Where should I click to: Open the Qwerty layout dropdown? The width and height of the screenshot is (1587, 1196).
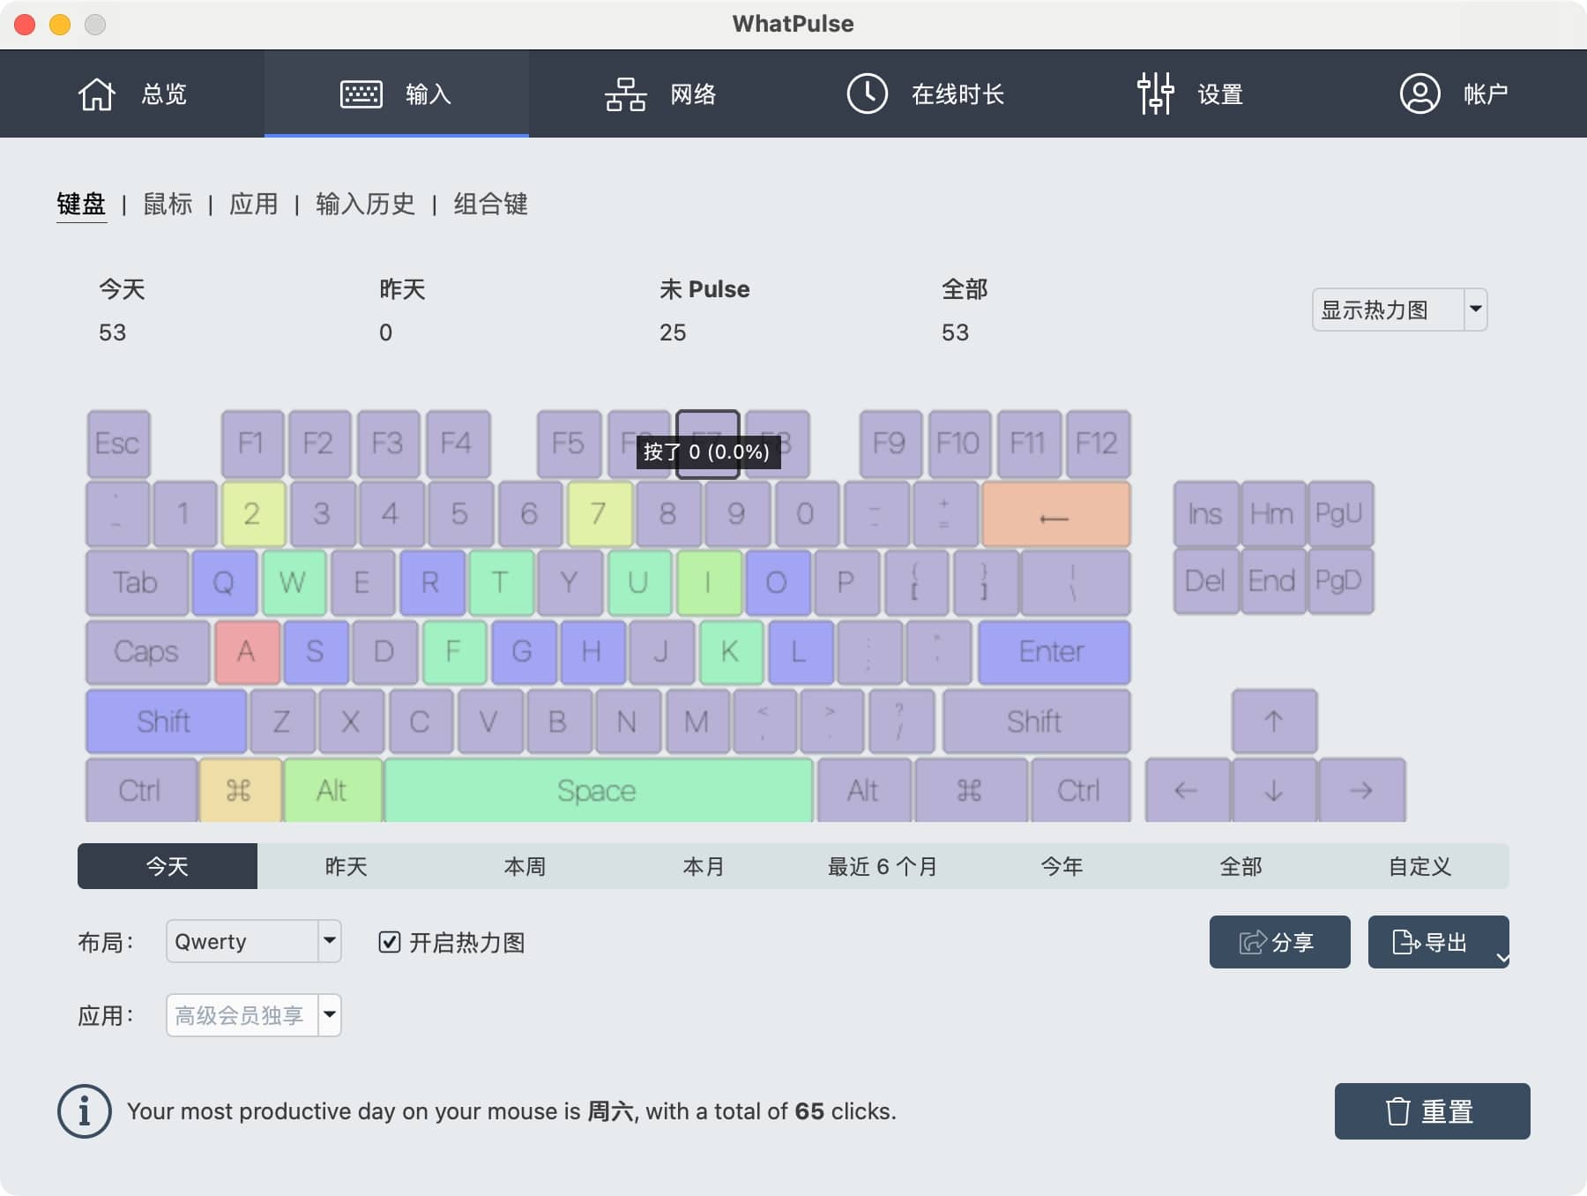coord(254,941)
